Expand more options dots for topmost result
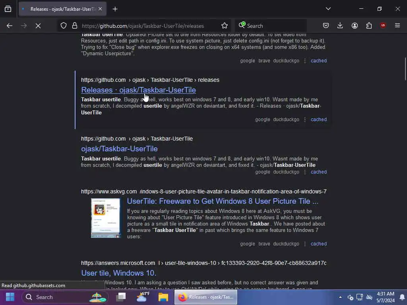Image resolution: width=407 pixels, height=305 pixels. [305, 61]
